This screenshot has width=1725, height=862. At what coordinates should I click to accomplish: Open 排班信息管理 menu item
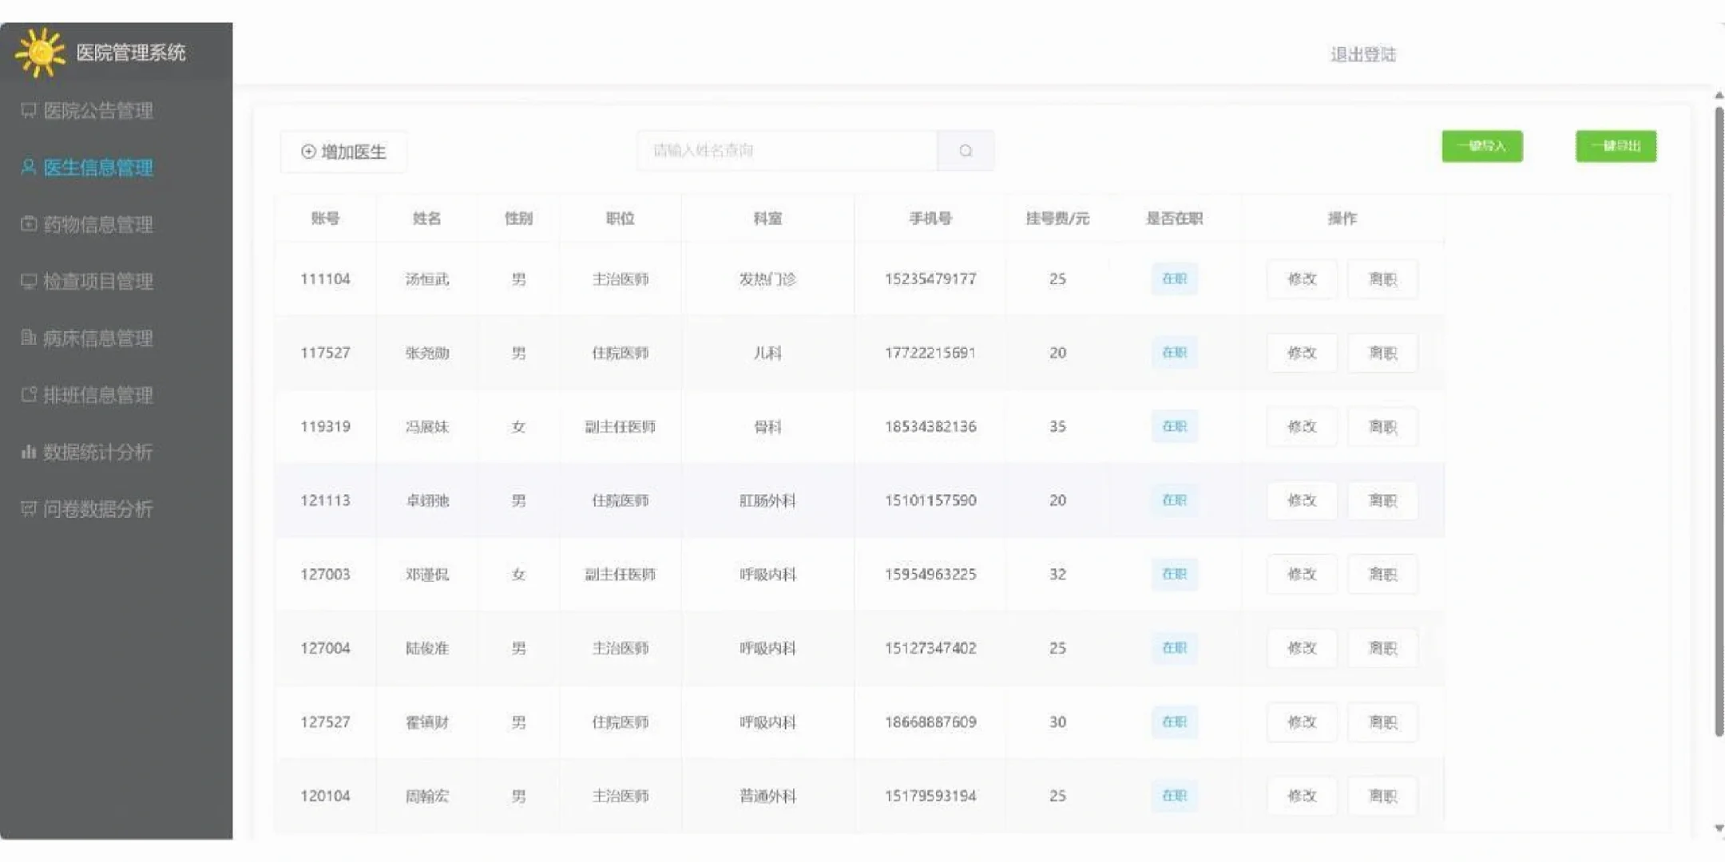pos(97,395)
